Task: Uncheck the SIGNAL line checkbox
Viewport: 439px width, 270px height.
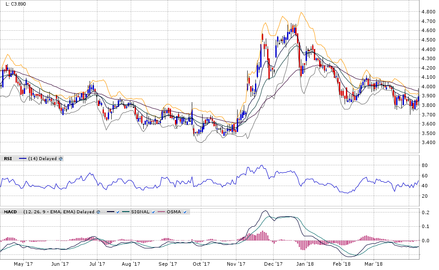Action: click(x=153, y=212)
